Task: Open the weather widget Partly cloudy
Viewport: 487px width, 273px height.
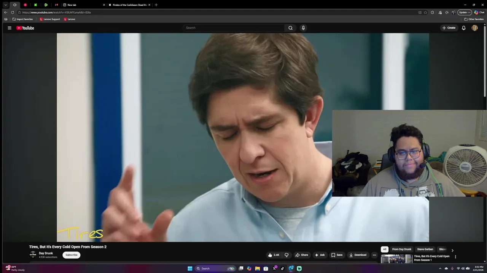Action: pos(15,268)
